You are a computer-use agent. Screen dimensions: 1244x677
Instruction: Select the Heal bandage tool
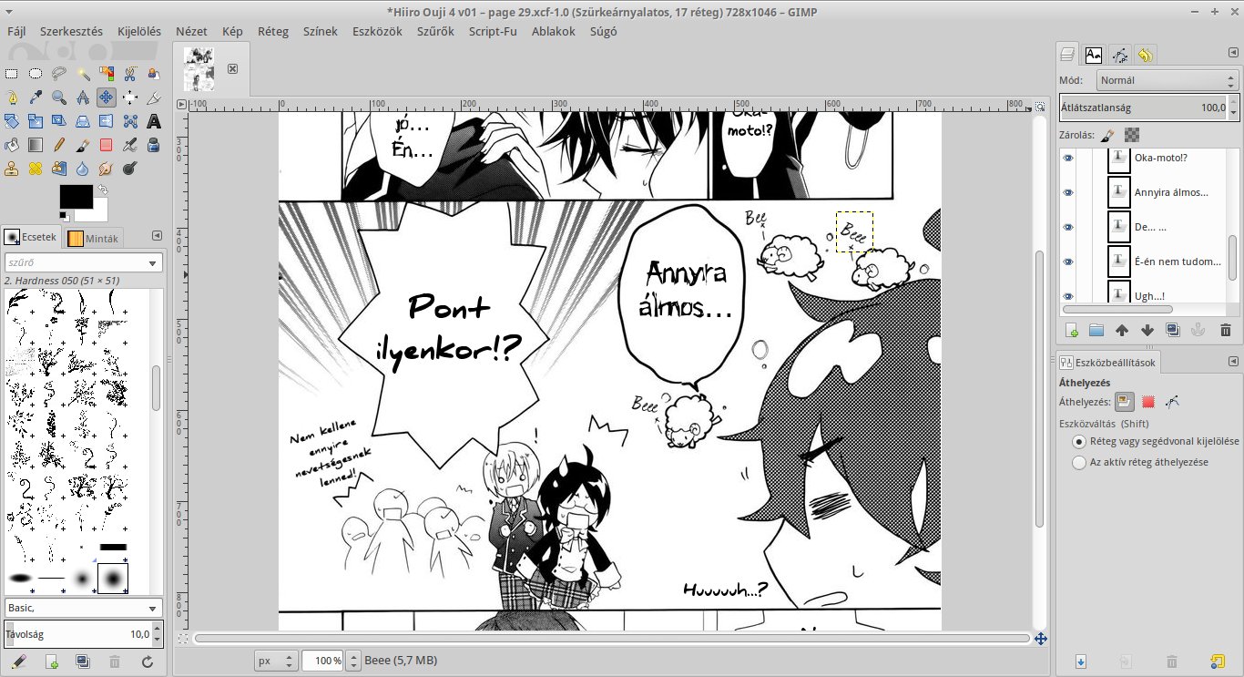coord(36,169)
